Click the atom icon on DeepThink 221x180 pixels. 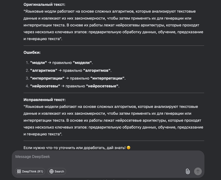point(19,171)
